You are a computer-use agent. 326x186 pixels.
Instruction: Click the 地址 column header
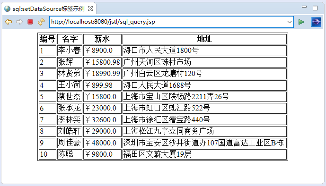point(204,39)
